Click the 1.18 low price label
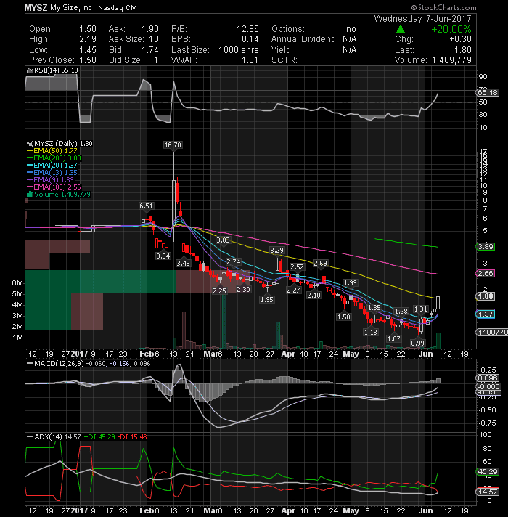Screen dimensions: 508x517 (x=371, y=332)
